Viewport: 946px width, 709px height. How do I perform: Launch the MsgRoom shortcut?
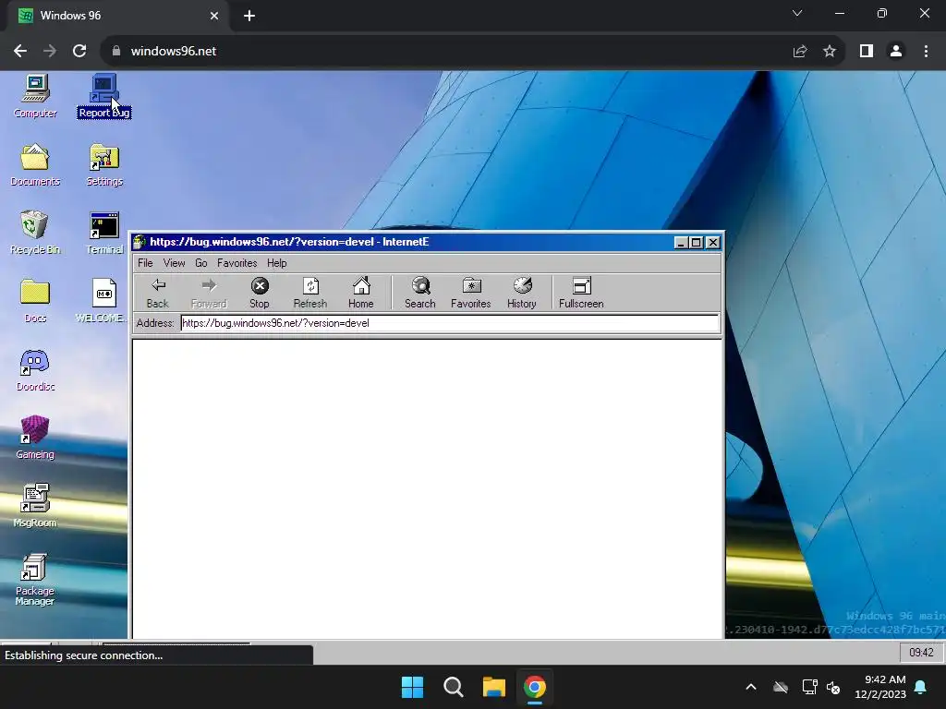pyautogui.click(x=35, y=506)
